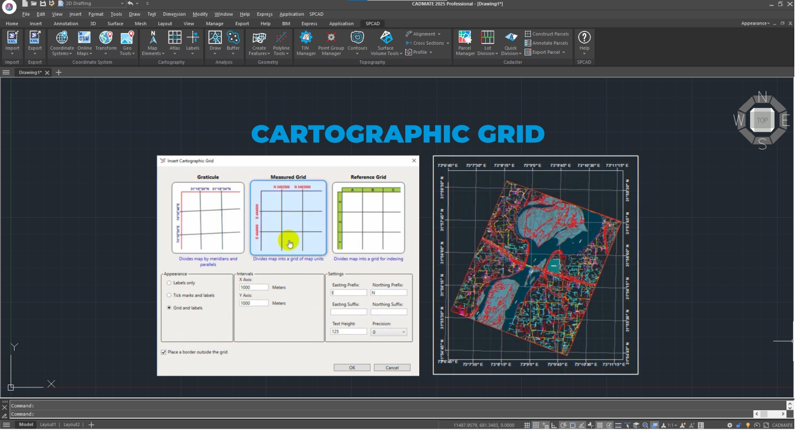Open the Dimension menu

174,14
